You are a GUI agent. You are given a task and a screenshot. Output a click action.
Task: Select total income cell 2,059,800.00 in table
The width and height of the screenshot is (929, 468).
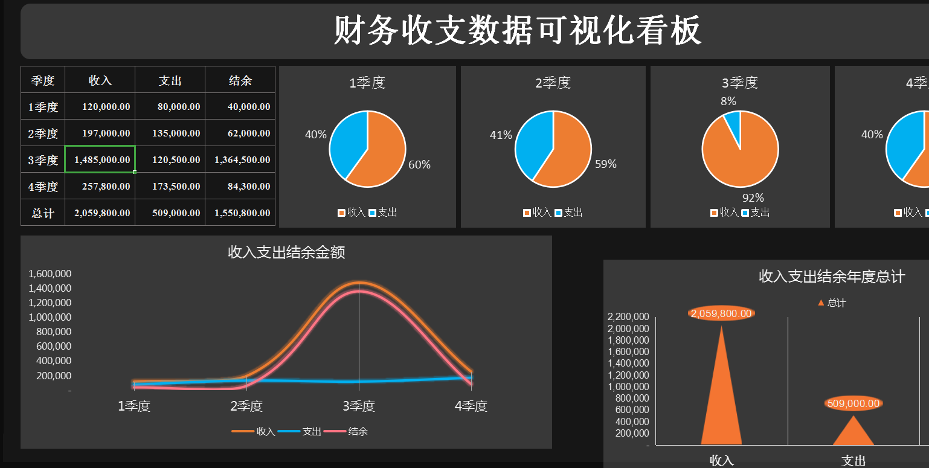pyautogui.click(x=100, y=213)
